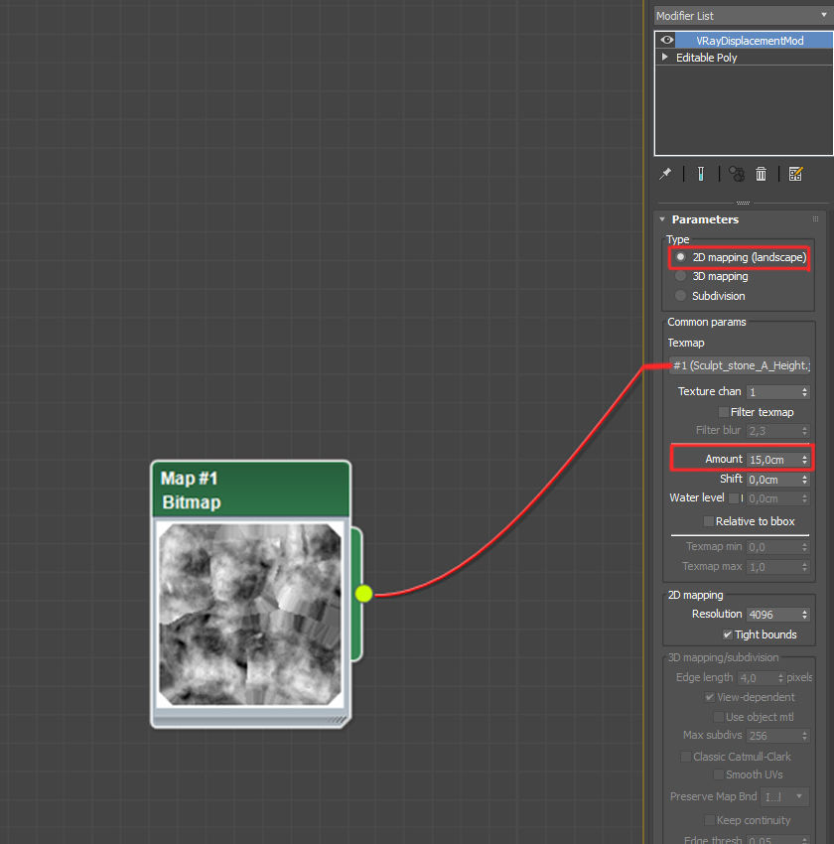834x844 pixels.
Task: Uncheck Tight bounds checkbox
Action: (728, 634)
